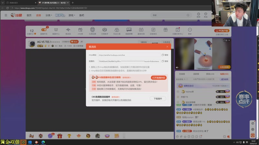Click the 直播码 stream key field

(x=129, y=61)
